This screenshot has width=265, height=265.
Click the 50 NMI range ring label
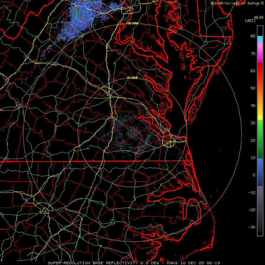coord(132,78)
